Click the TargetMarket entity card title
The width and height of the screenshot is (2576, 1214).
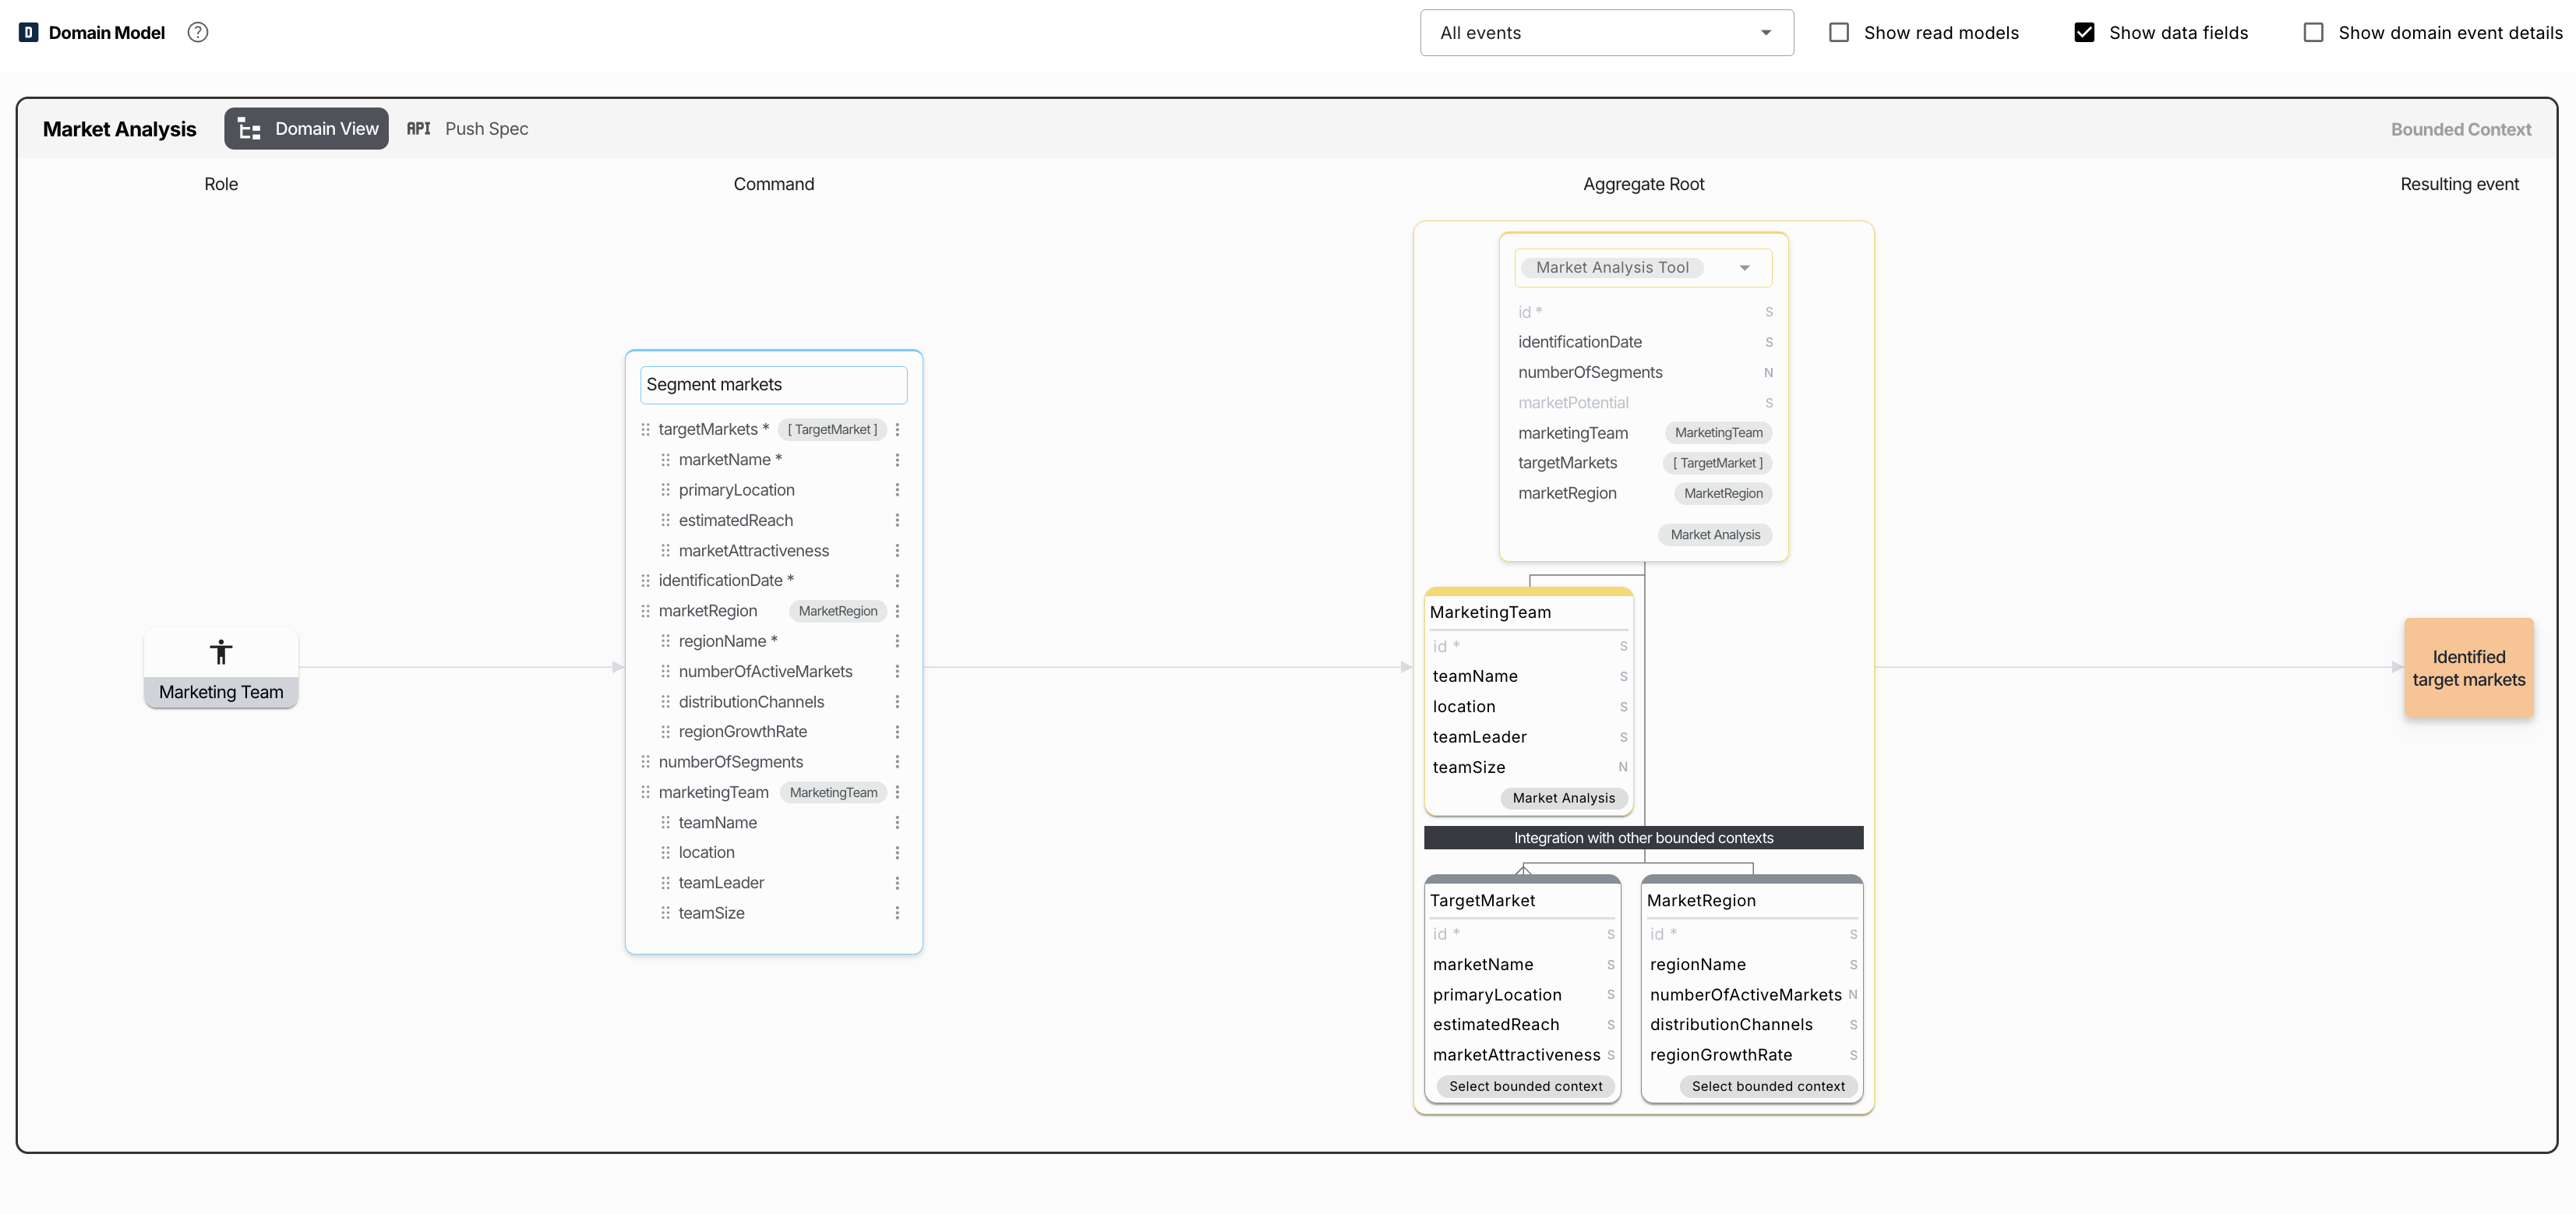[1482, 900]
